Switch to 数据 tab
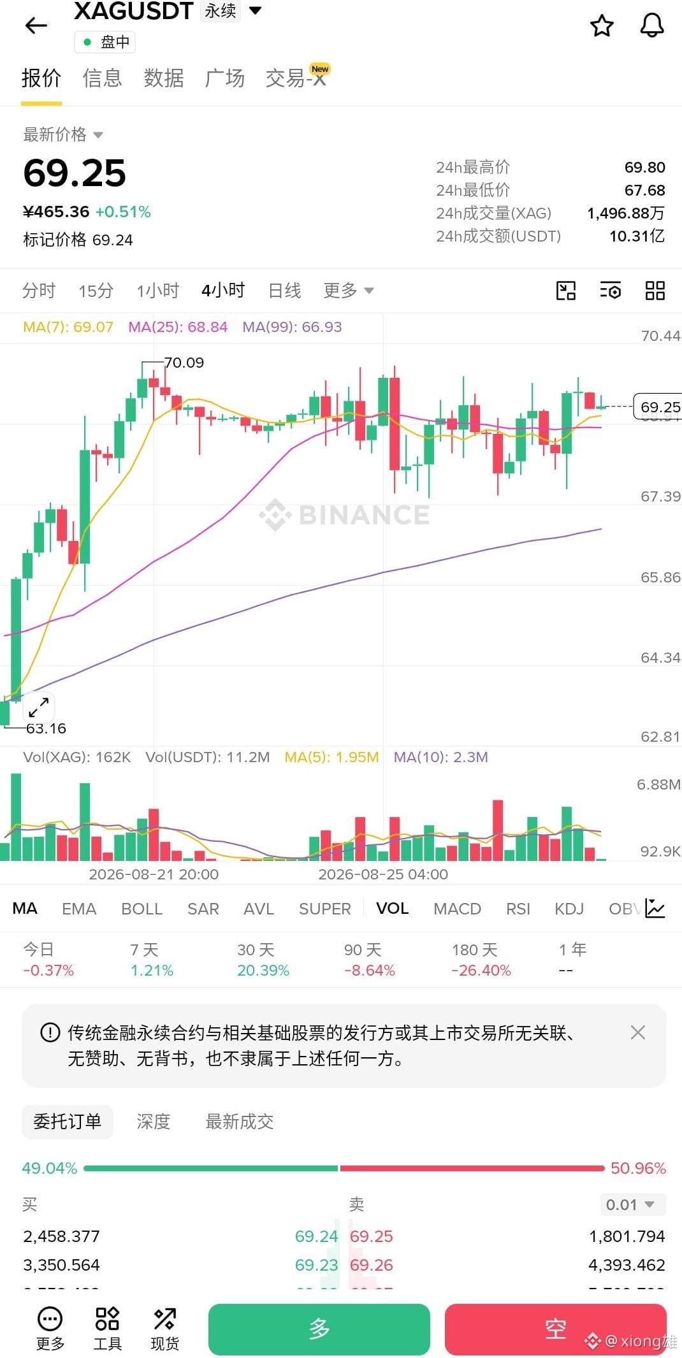 click(x=164, y=78)
